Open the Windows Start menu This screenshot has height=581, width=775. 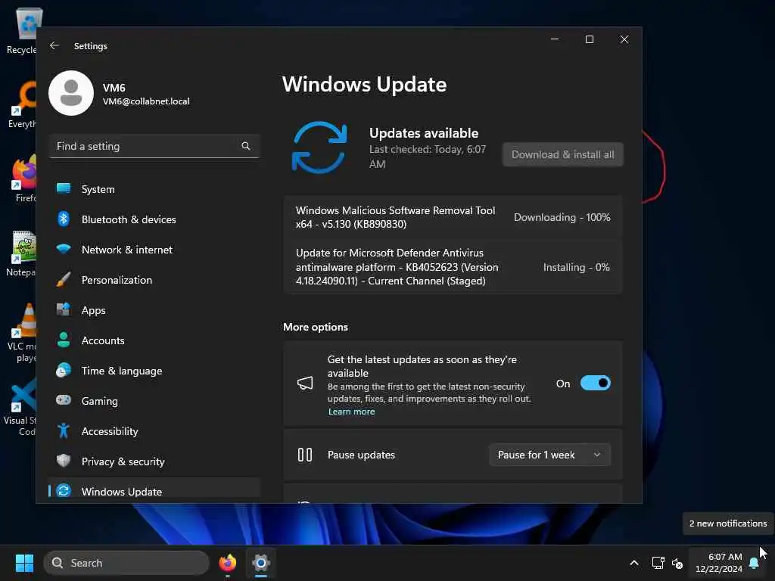24,563
